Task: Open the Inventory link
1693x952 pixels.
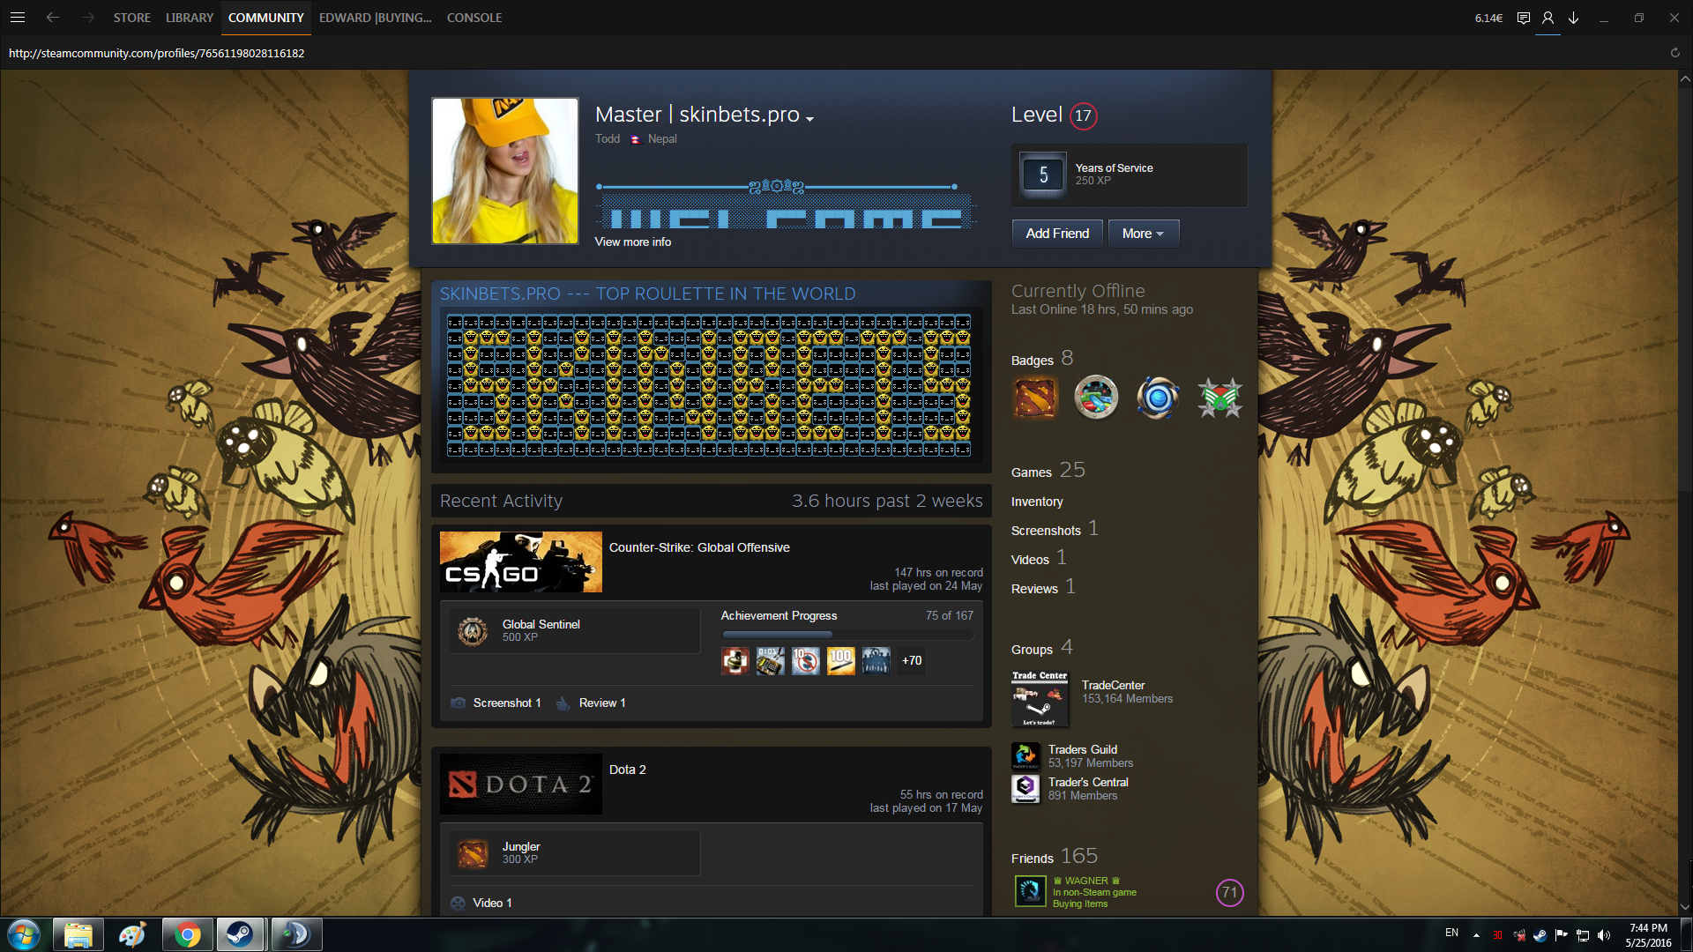Action: 1037,502
